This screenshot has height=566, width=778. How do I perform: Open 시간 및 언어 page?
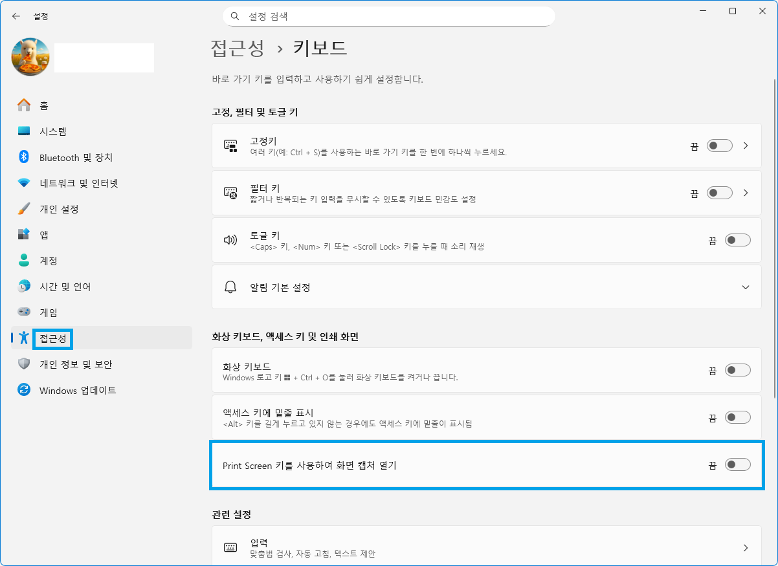102,287
